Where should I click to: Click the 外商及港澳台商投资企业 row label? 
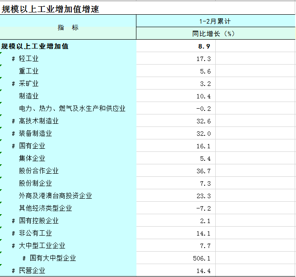tap(55, 196)
